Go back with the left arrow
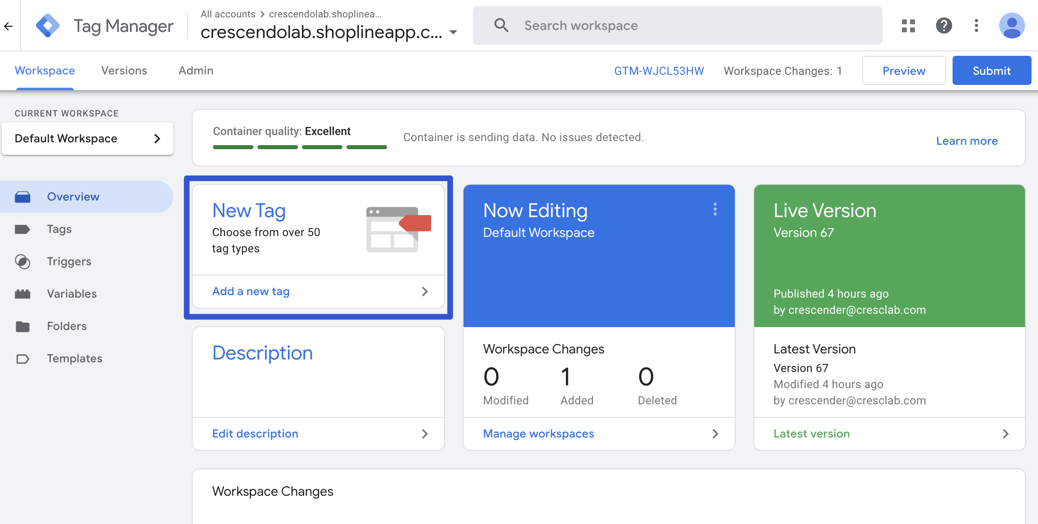1038x524 pixels. tap(9, 26)
